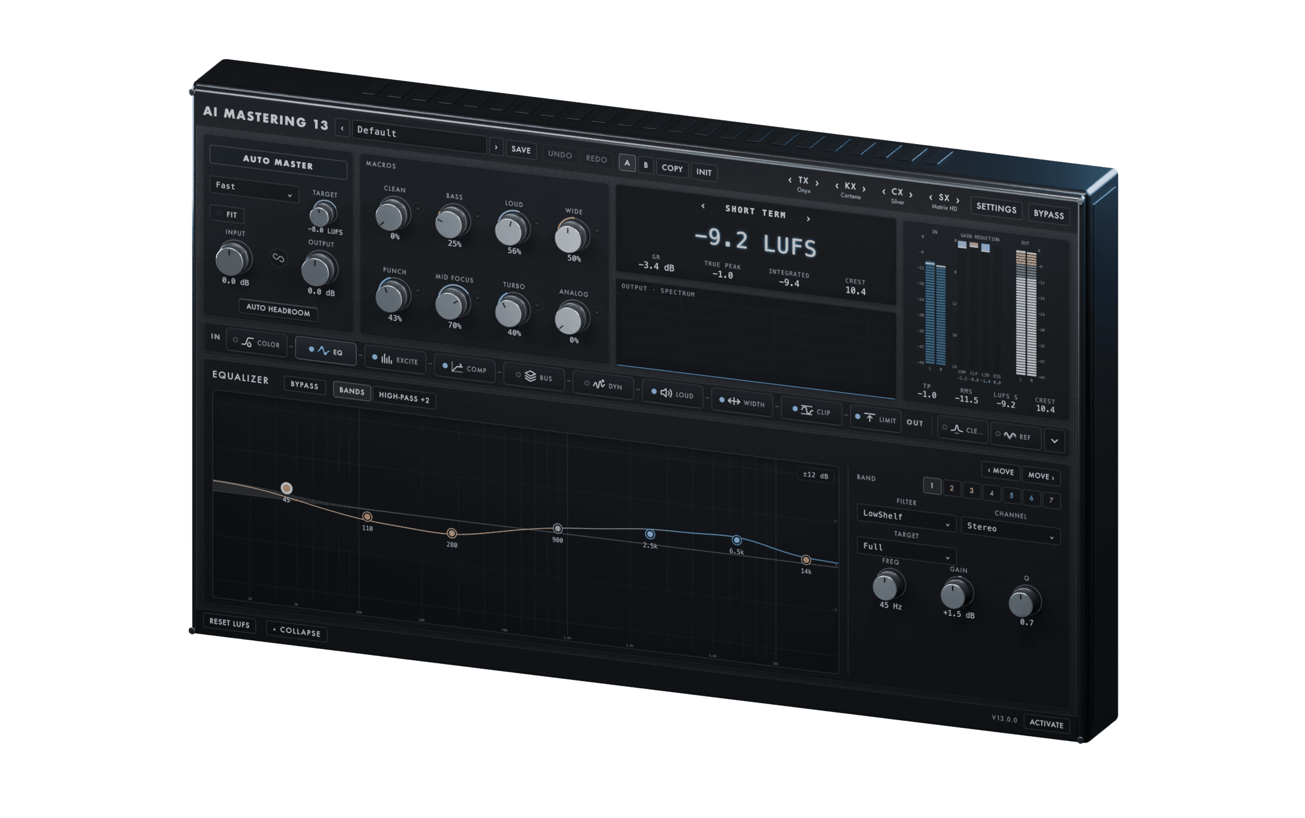Open the Excite module
1305x818 pixels.
(396, 360)
